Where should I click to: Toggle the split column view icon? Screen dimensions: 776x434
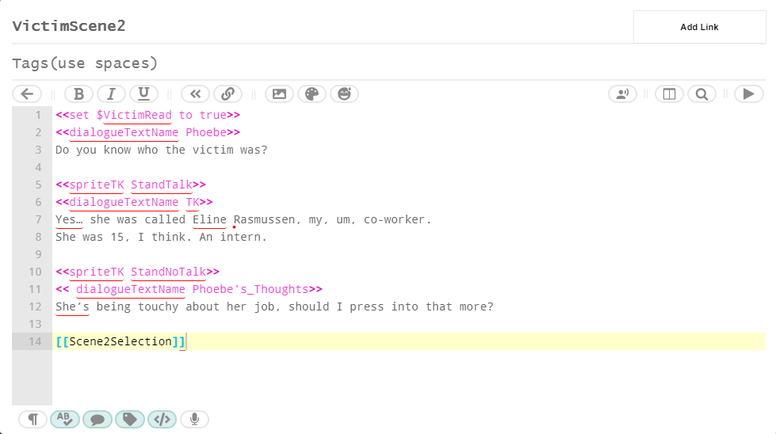(x=669, y=94)
